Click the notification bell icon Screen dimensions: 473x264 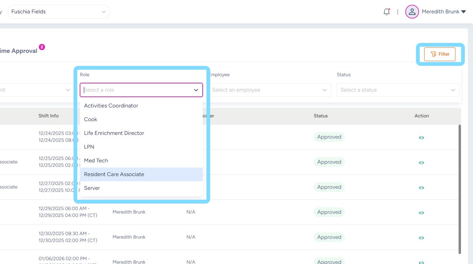(x=387, y=12)
